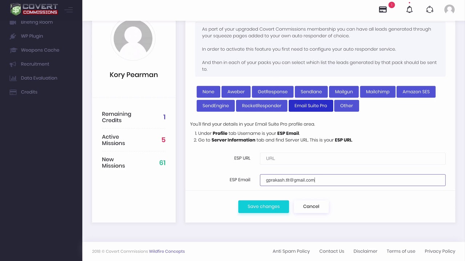Open Briefing Room in sidebar
Screen dimensions: 465x261
[37, 22]
